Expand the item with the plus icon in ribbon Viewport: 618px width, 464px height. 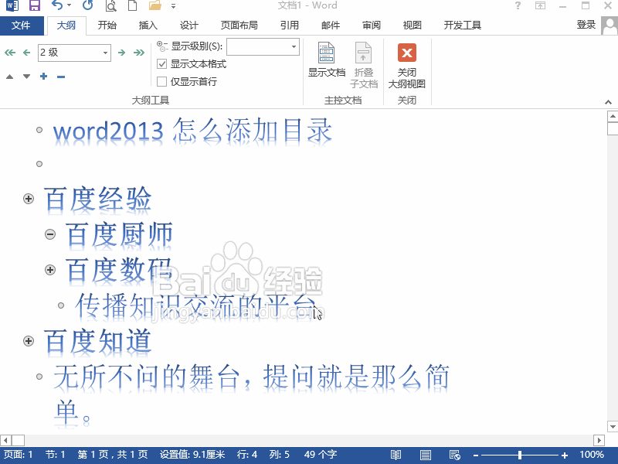44,77
